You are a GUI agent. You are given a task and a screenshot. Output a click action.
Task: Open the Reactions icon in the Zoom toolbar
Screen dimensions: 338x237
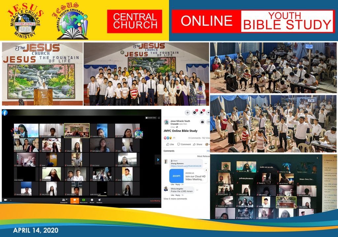(99, 200)
